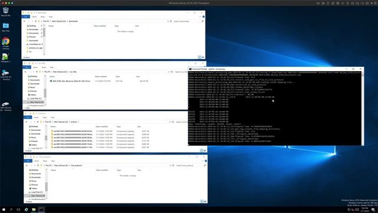
Task: Sort by Size column in line_protocol window
Action: pyautogui.click(x=139, y=170)
